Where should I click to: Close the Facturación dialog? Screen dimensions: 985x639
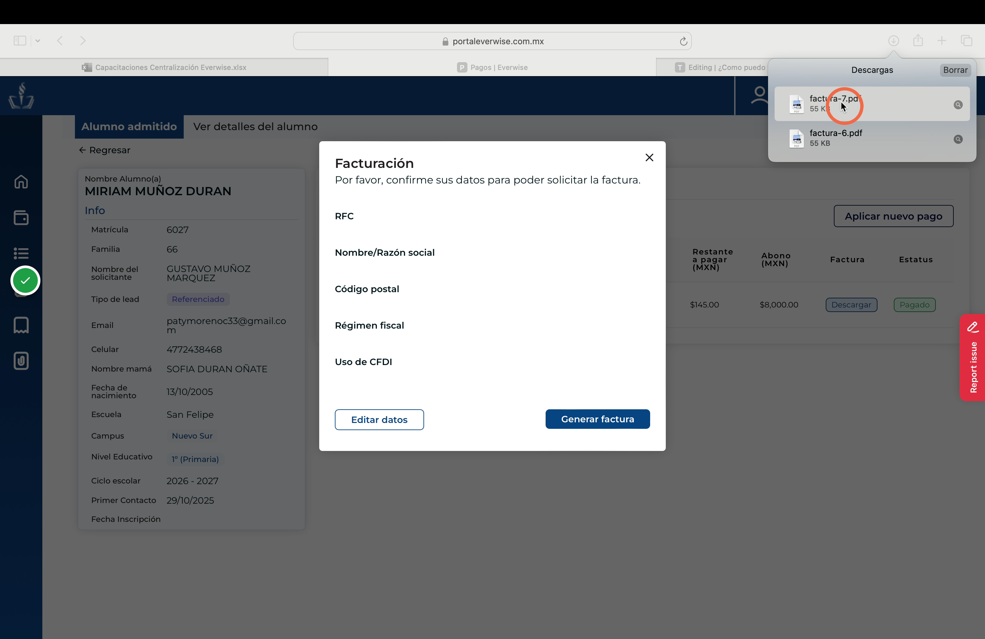click(x=650, y=157)
